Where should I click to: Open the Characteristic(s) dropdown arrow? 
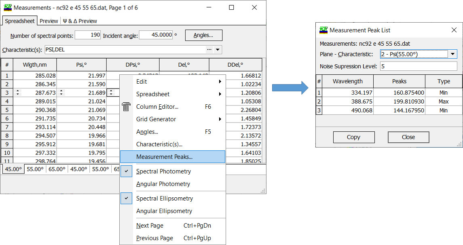[218, 50]
